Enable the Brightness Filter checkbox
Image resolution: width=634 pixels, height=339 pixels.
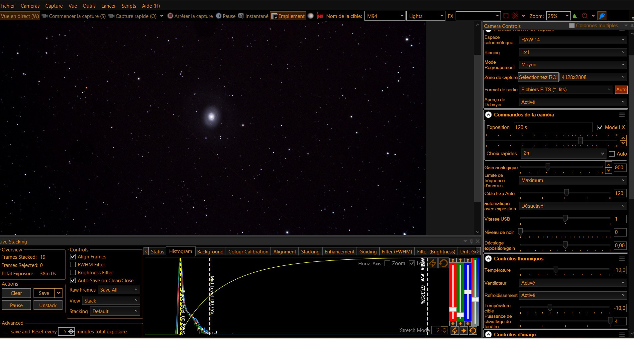[x=73, y=273]
